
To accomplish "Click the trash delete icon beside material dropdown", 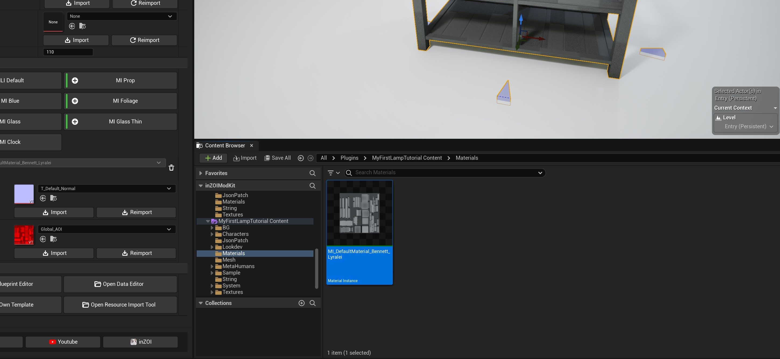I will pos(171,168).
